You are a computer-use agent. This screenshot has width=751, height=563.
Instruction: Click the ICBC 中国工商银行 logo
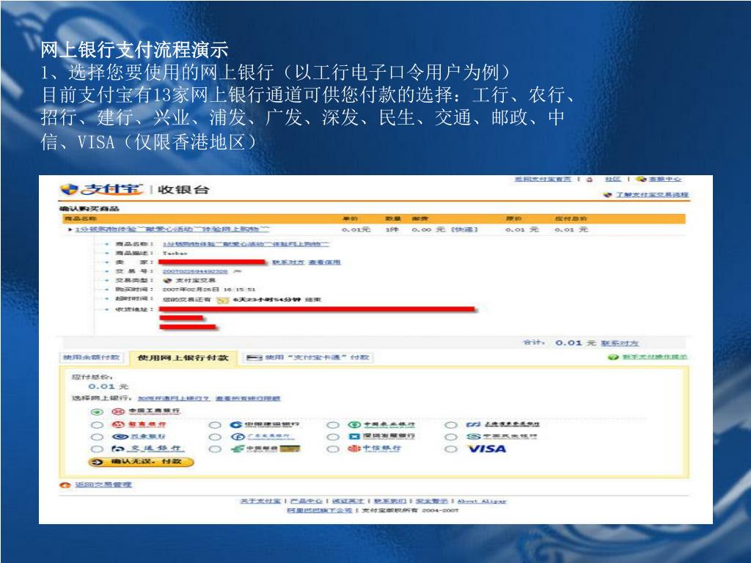tap(146, 411)
